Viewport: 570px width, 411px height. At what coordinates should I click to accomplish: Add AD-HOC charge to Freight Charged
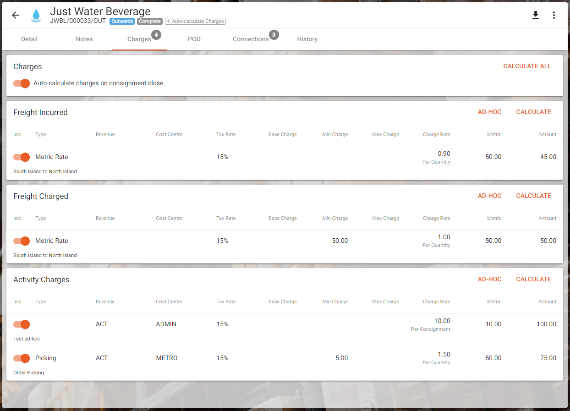(x=490, y=196)
